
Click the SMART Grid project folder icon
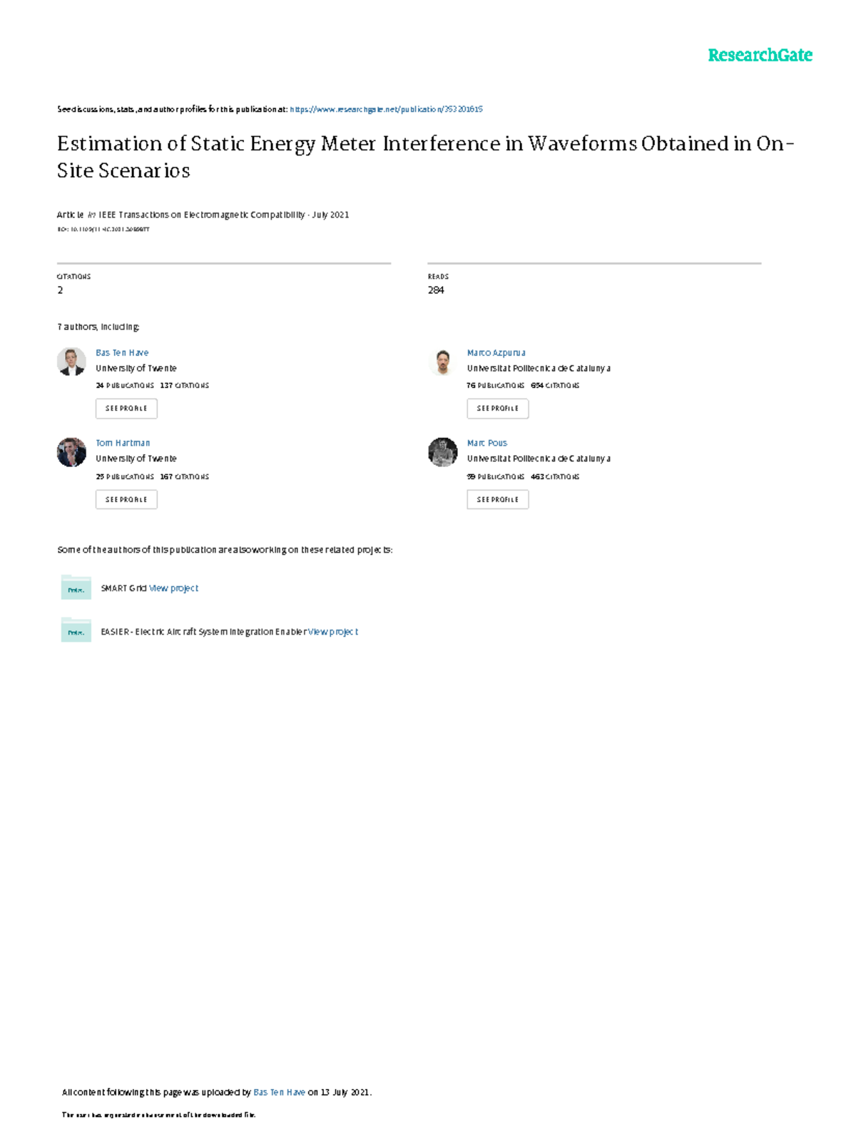[x=76, y=588]
